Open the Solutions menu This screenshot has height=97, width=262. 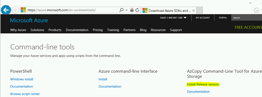click(x=37, y=30)
